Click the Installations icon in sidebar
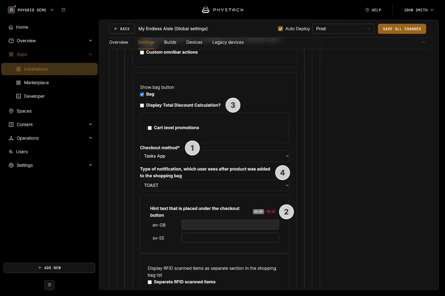This screenshot has height=296, width=445. 19,69
